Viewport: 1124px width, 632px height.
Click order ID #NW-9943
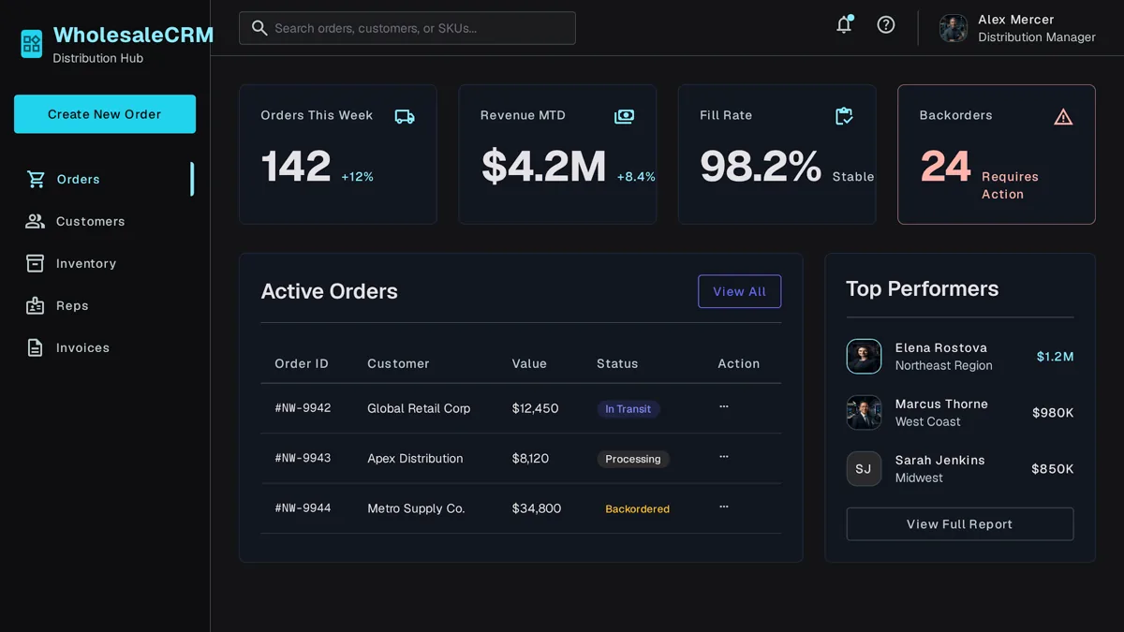[x=303, y=458]
